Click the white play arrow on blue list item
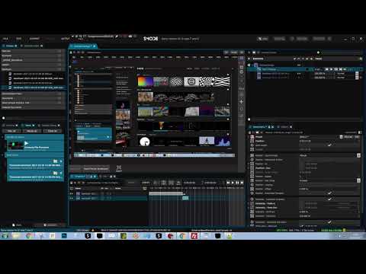The image size is (366, 274). click(x=26, y=143)
